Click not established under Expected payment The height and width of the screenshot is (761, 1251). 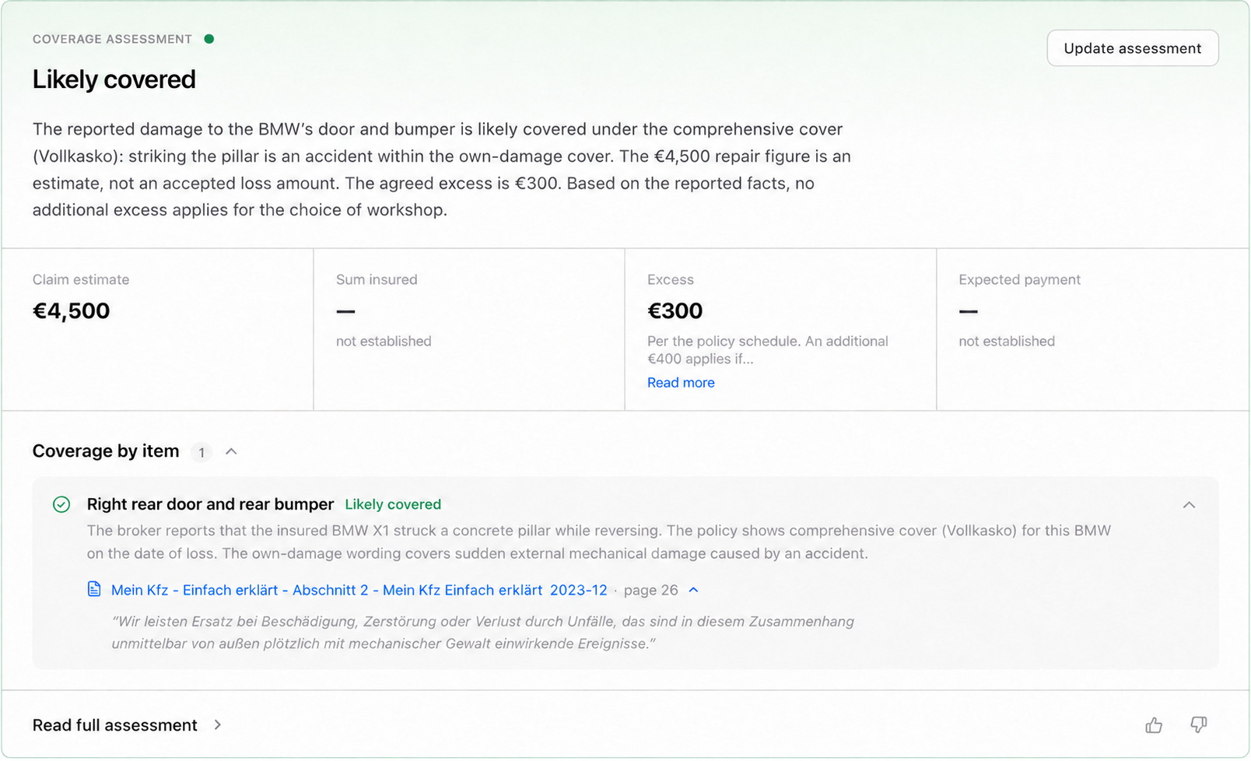(1007, 341)
